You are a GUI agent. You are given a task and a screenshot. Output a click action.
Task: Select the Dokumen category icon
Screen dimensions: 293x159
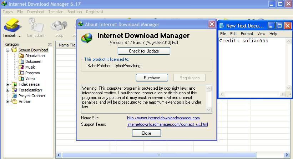pyautogui.click(x=21, y=61)
